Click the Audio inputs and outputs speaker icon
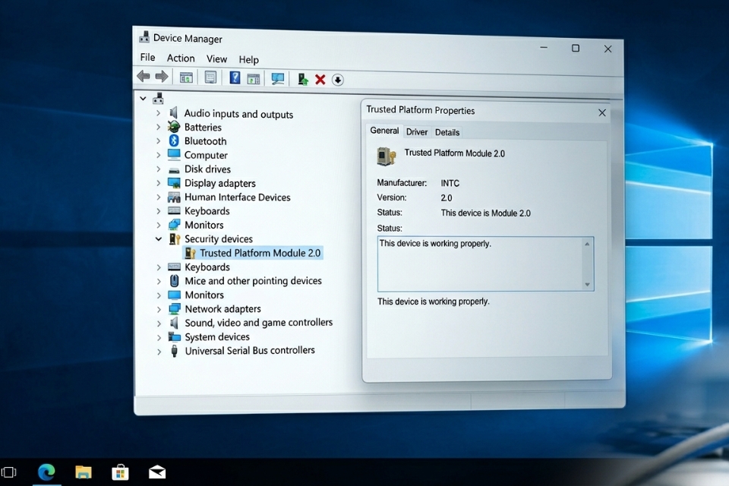This screenshot has height=486, width=729. click(x=174, y=112)
